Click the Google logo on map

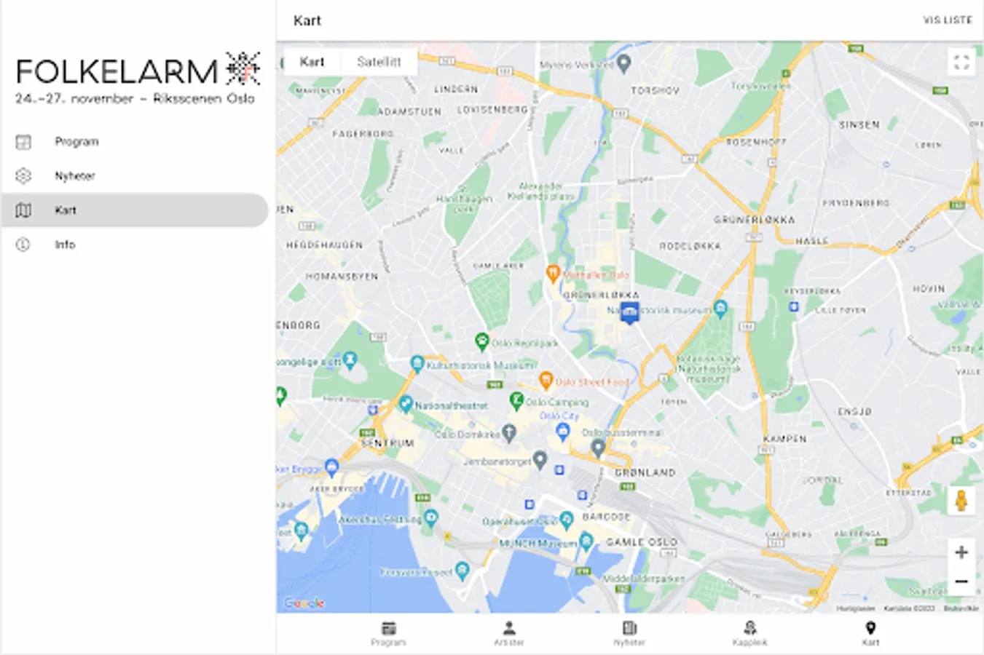(x=304, y=603)
